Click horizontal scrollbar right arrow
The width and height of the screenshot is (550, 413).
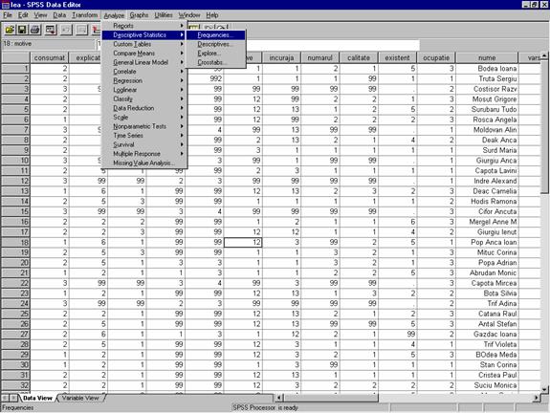[x=536, y=398]
